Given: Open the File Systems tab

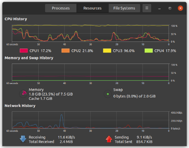Looking at the screenshot, I should pos(124,8).
